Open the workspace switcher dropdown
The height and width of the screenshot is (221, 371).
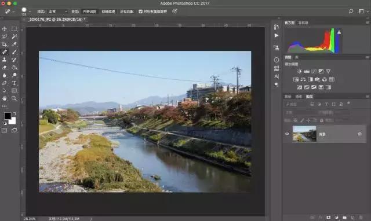pos(363,11)
